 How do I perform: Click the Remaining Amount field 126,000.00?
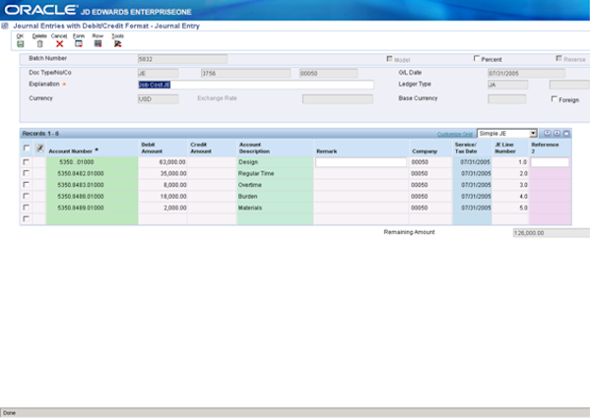pyautogui.click(x=551, y=233)
